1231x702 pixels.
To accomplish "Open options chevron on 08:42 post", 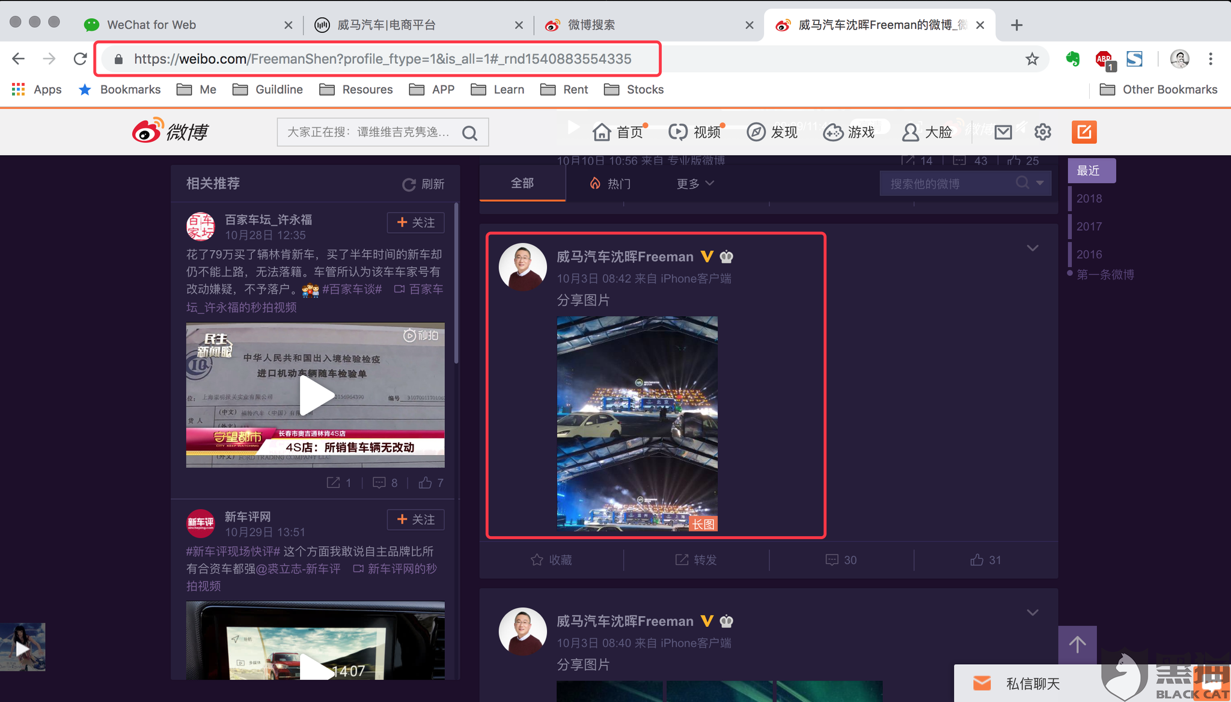I will [1032, 248].
